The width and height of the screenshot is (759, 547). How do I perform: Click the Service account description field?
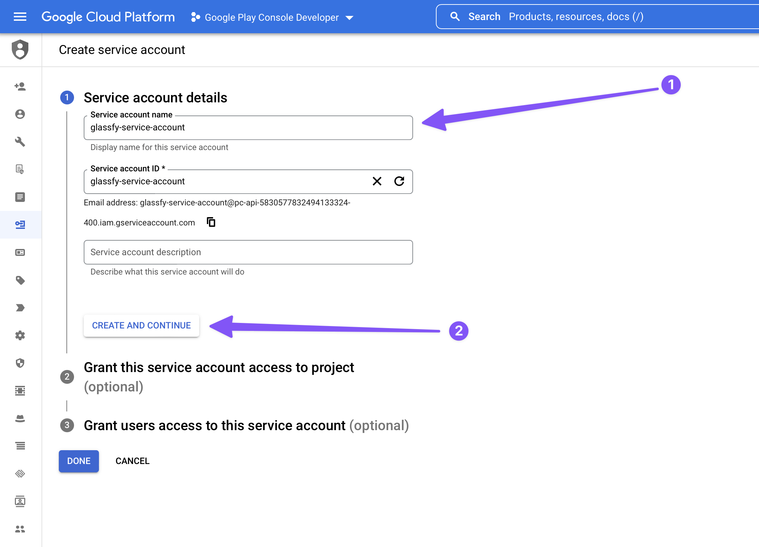[248, 252]
